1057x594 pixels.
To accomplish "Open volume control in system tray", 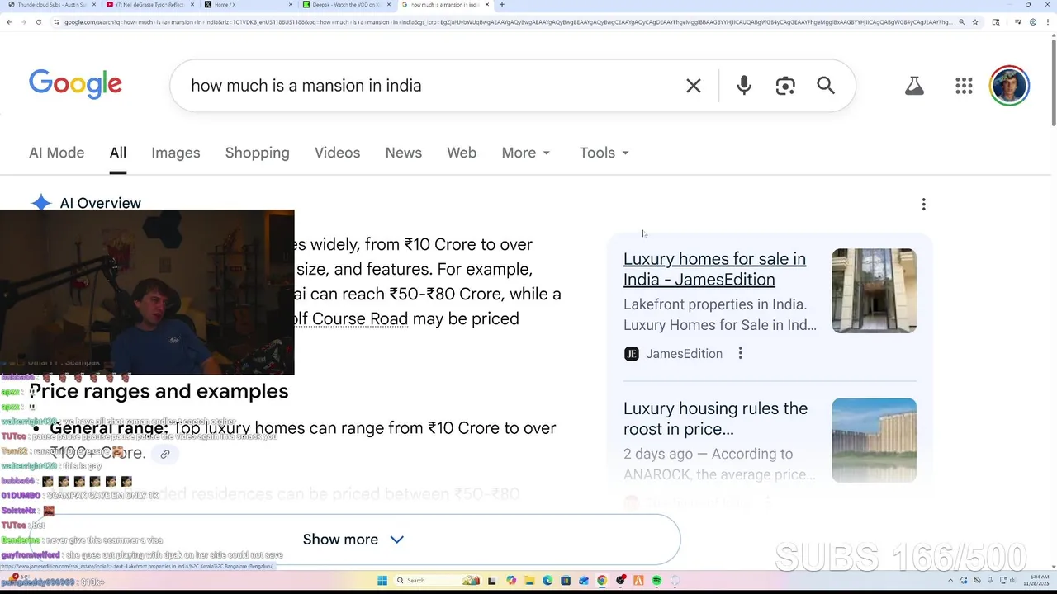I will 1012,580.
